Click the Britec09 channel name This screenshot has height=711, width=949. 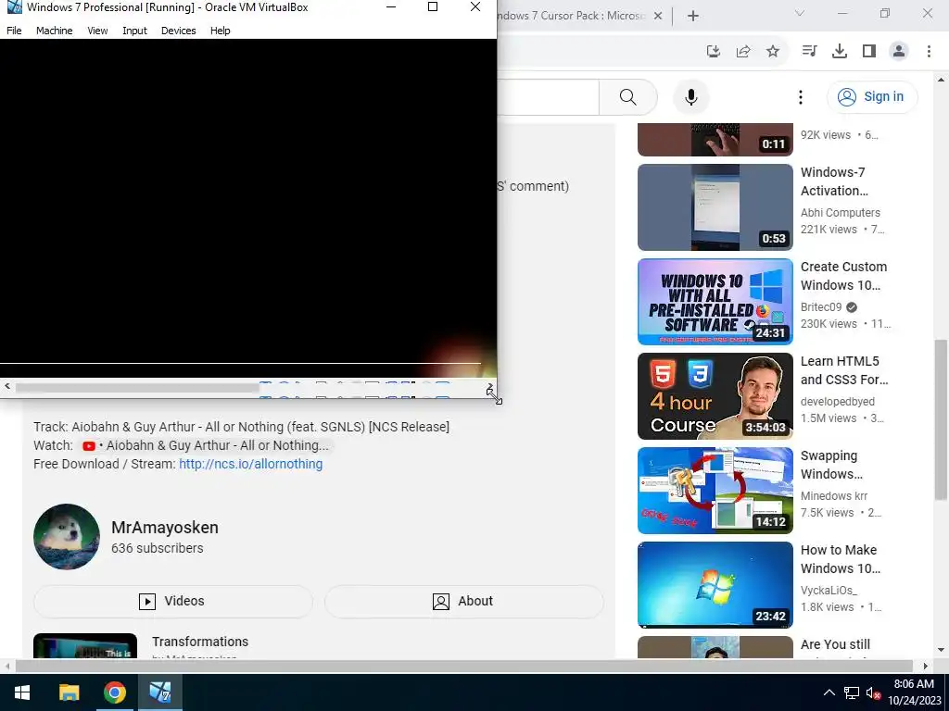[x=821, y=307]
